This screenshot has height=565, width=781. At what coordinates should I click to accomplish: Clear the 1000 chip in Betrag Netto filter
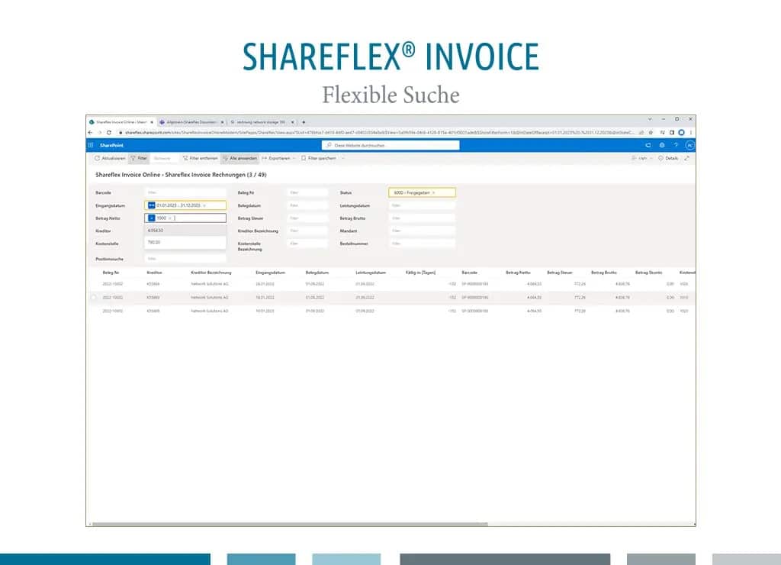click(x=170, y=218)
